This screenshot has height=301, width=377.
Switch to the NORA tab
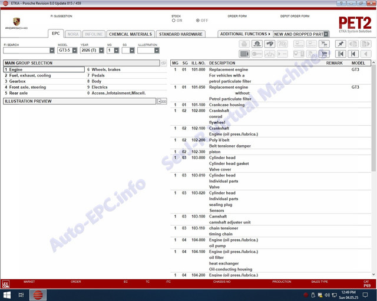coord(73,34)
